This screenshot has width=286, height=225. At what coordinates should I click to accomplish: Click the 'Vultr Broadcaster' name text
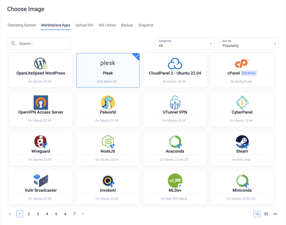pyautogui.click(x=41, y=190)
